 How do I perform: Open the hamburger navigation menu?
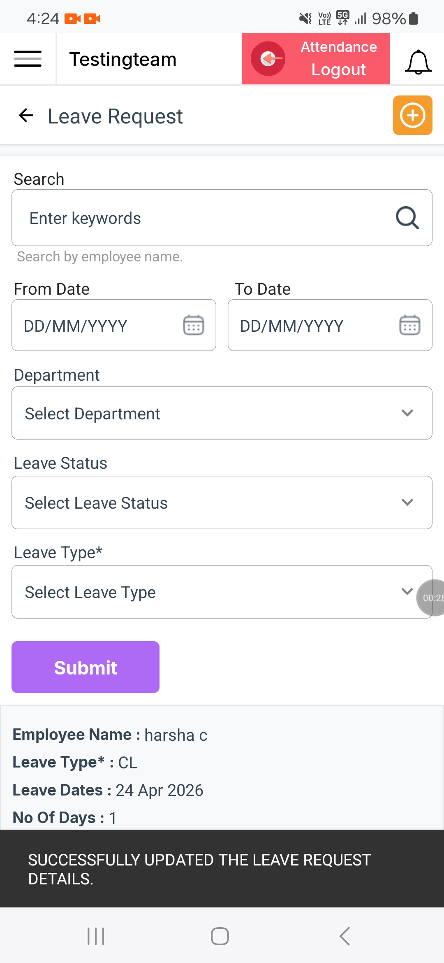tap(28, 59)
